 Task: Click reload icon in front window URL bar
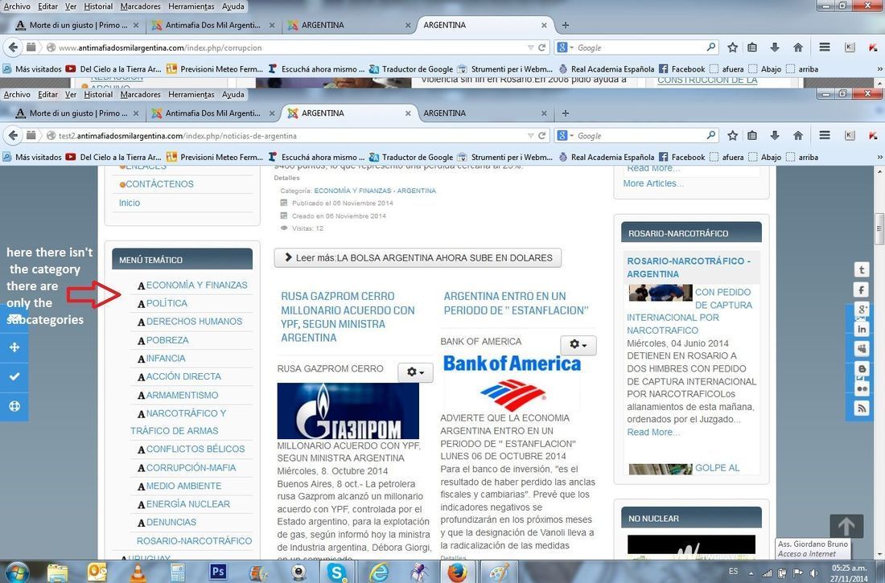pyautogui.click(x=541, y=135)
